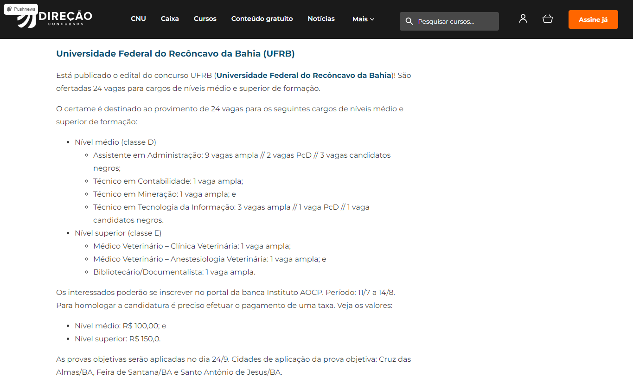Click 'Médico Veterinário – Anestesiologia Veterinária' item

tap(210, 259)
